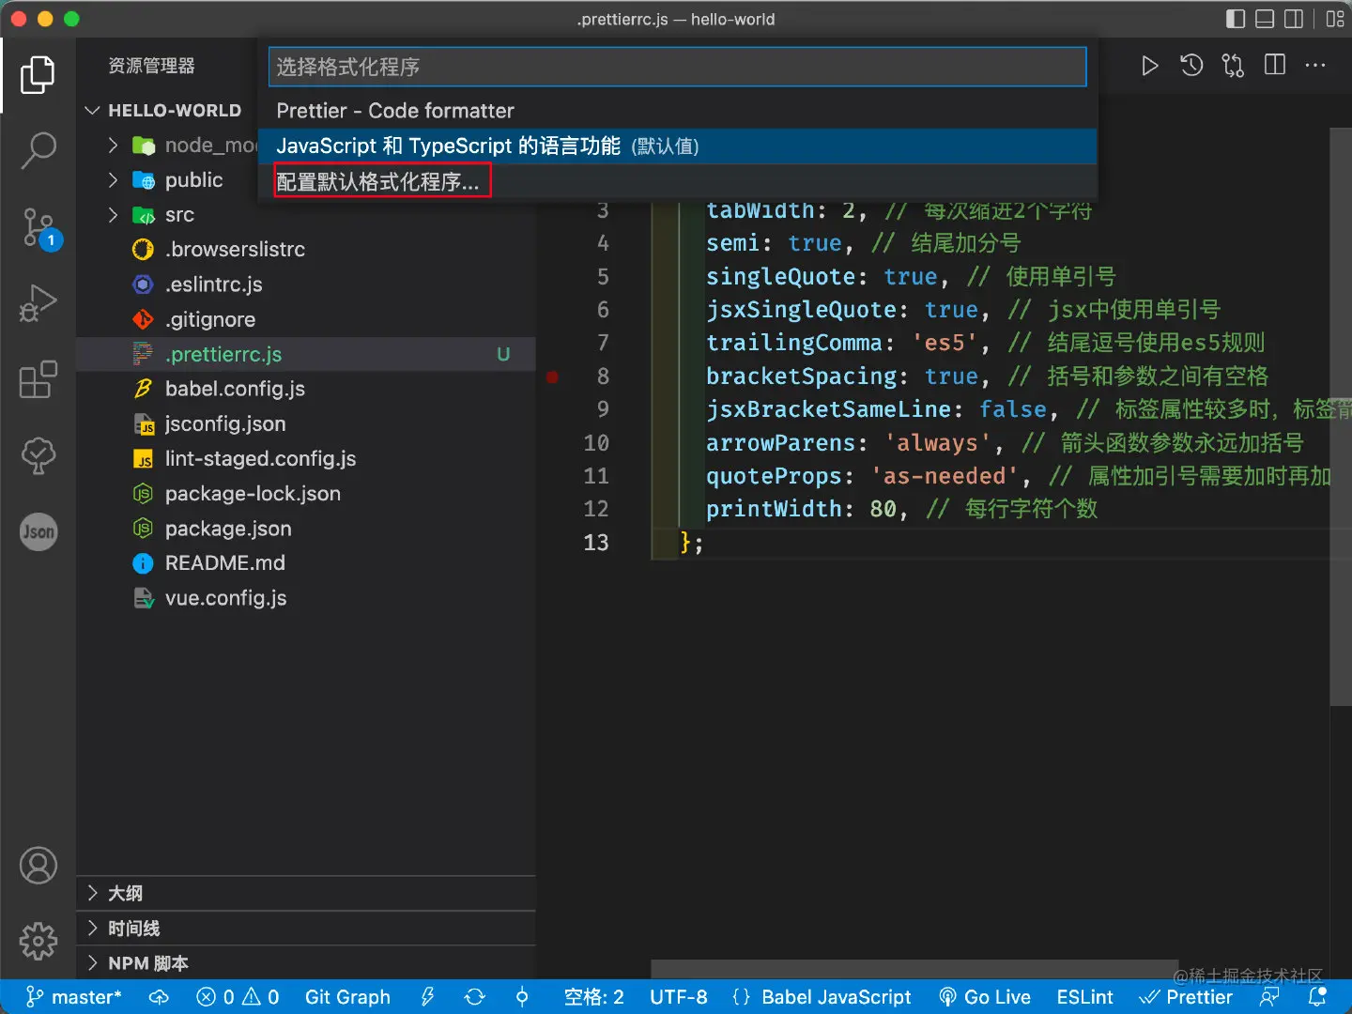Open package.json file
The height and width of the screenshot is (1014, 1352).
306,529
